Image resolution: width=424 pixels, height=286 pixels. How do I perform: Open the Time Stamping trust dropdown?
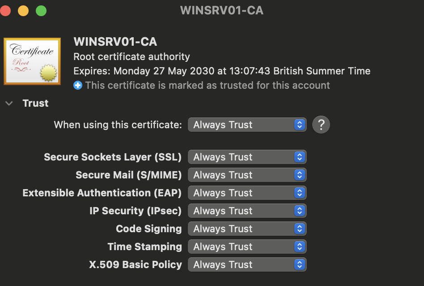(x=247, y=247)
